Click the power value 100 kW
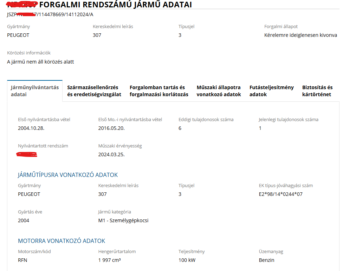 pyautogui.click(x=187, y=260)
